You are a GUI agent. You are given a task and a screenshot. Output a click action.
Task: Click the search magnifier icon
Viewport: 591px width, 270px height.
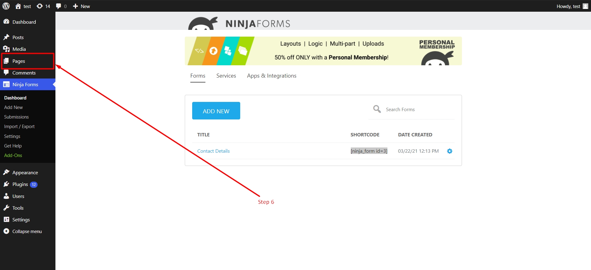pos(377,109)
